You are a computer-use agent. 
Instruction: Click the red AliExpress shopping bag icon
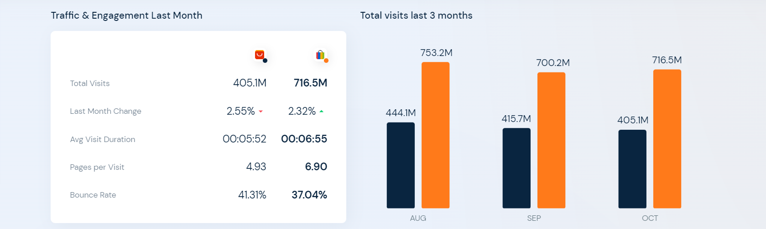coord(259,55)
